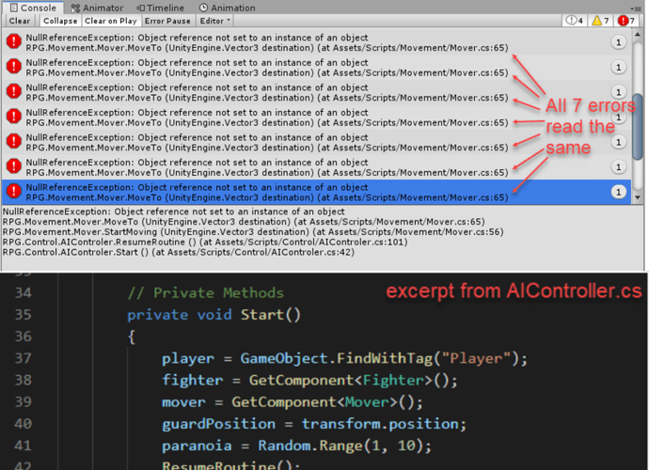The height and width of the screenshot is (470, 649).
Task: Toggle warning messages filter showing 7
Action: (600, 21)
